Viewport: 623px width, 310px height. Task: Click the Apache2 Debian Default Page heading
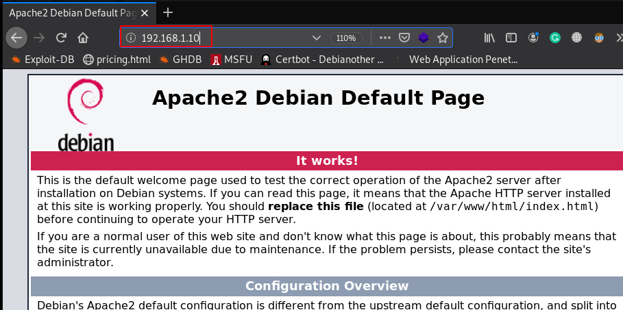click(x=318, y=98)
